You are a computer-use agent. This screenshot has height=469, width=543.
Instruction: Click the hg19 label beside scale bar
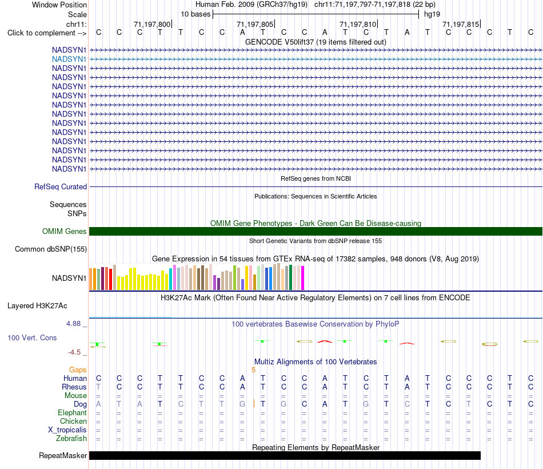tap(432, 14)
